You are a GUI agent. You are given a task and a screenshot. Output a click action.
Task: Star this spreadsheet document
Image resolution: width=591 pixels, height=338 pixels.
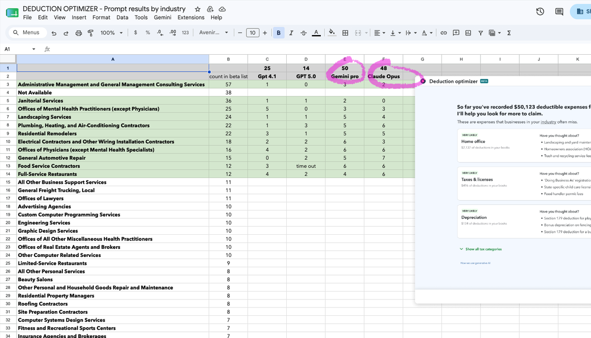[x=198, y=9]
